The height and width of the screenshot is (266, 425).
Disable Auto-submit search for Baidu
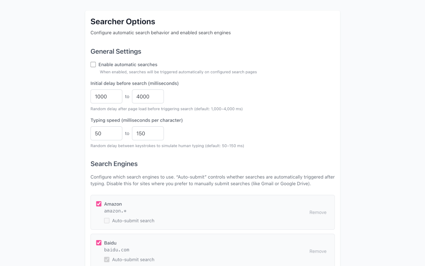point(107,259)
